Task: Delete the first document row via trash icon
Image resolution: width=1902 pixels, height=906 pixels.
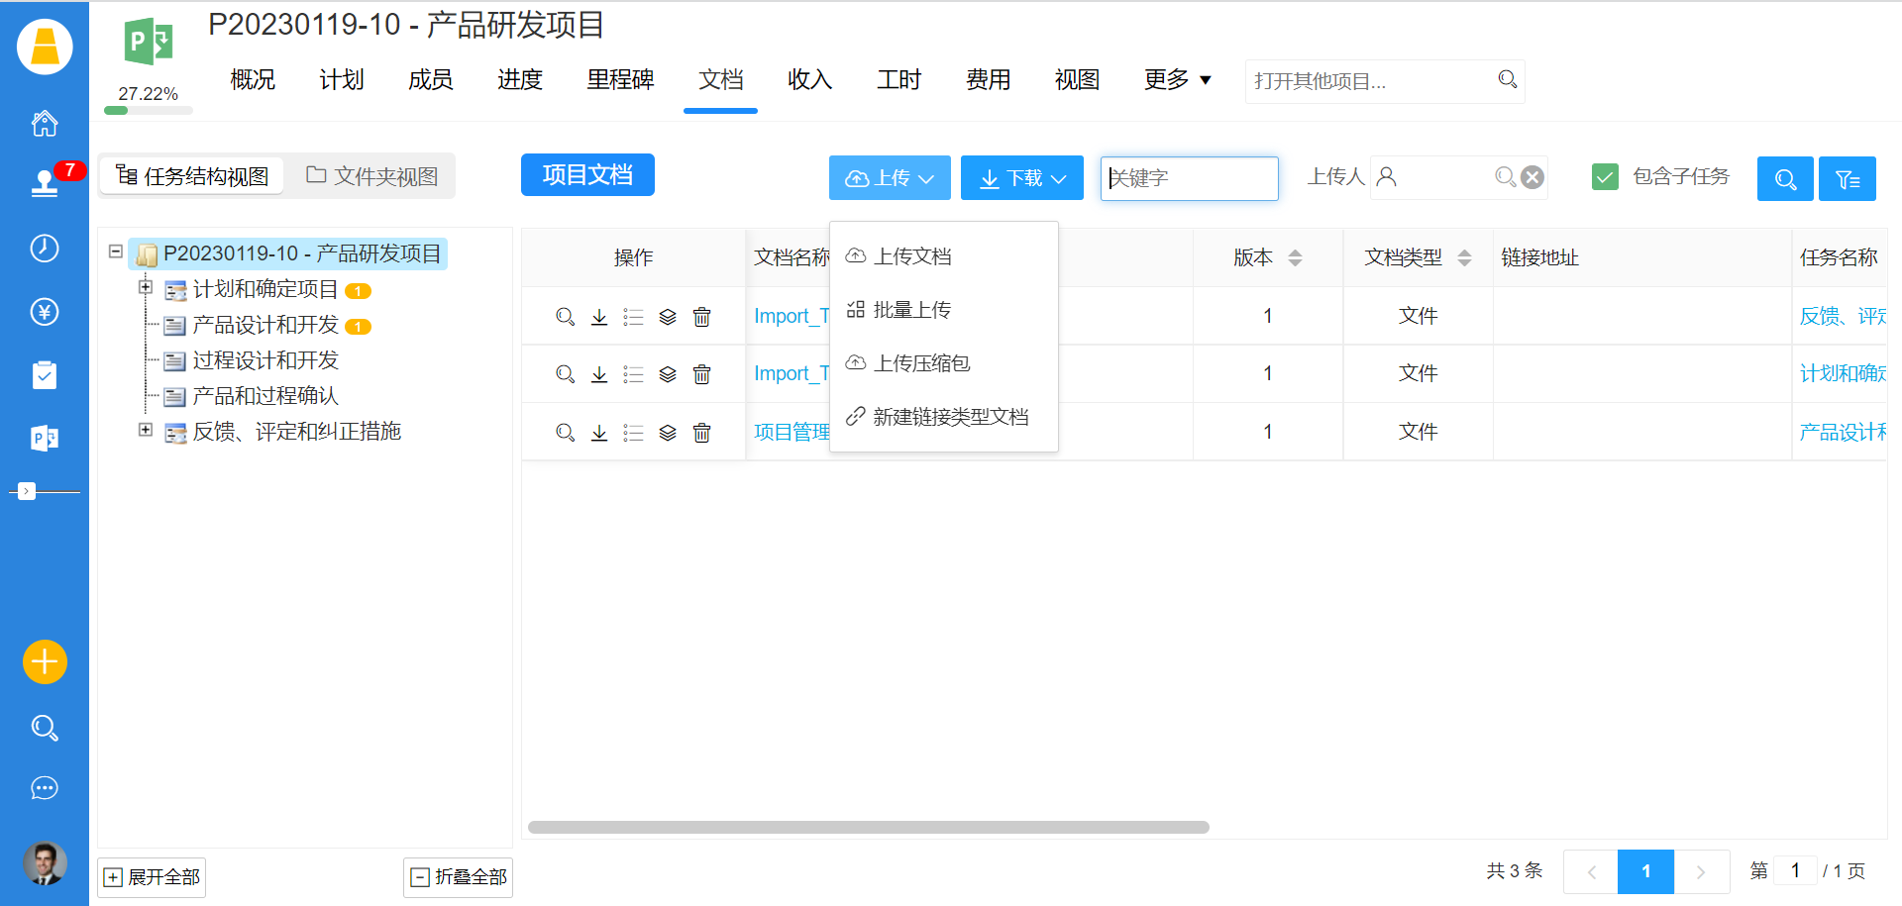Action: [701, 317]
